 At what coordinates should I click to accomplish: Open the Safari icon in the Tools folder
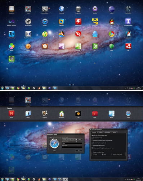[128, 113]
